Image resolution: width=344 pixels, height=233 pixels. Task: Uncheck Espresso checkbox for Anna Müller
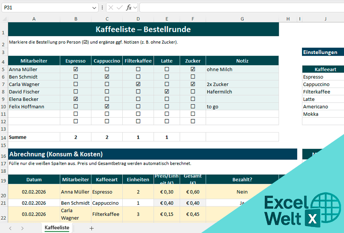point(76,69)
